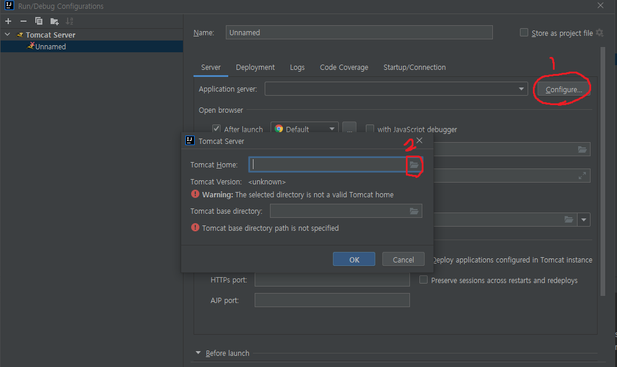Enable with JavaScript debugger checkbox
The width and height of the screenshot is (617, 367).
coord(370,129)
